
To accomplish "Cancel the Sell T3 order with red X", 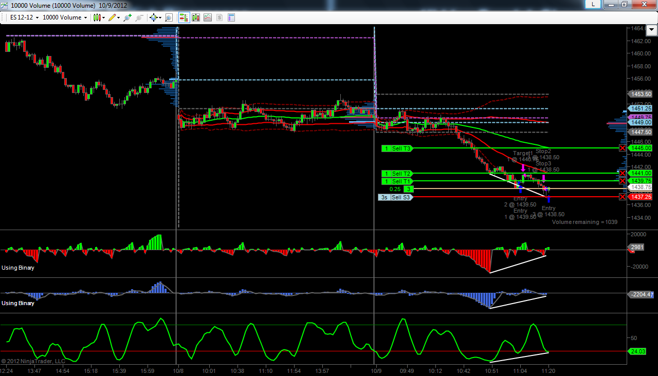I will point(623,148).
